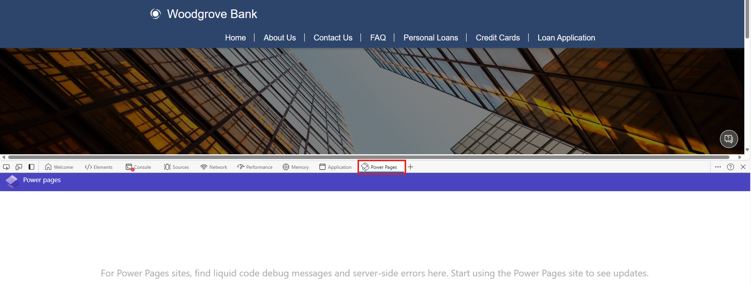
Task: Go to the Home page link
Action: click(235, 38)
